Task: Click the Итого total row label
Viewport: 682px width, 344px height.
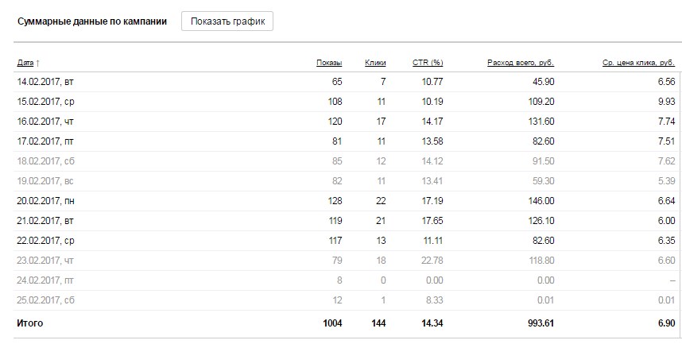Action: [29, 323]
